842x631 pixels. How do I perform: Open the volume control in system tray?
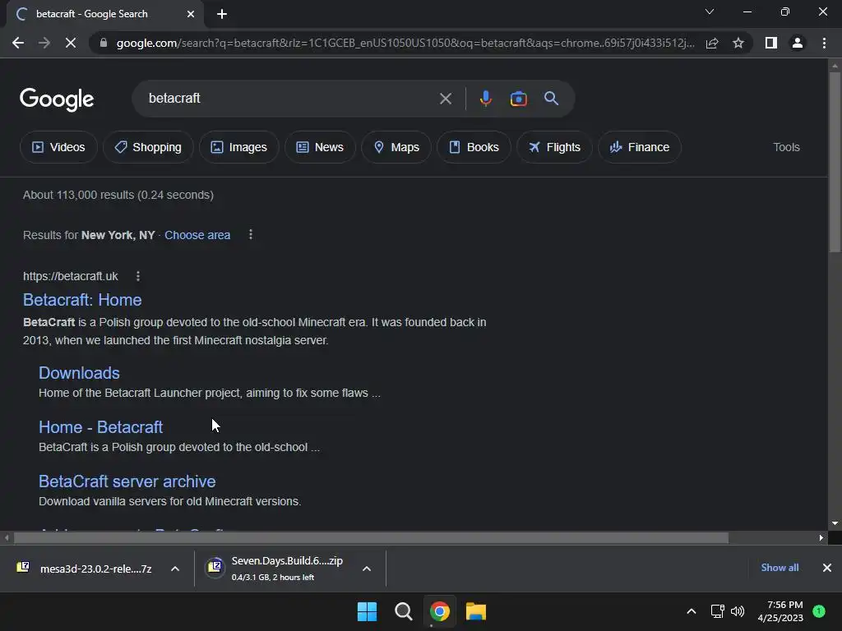[x=738, y=611]
